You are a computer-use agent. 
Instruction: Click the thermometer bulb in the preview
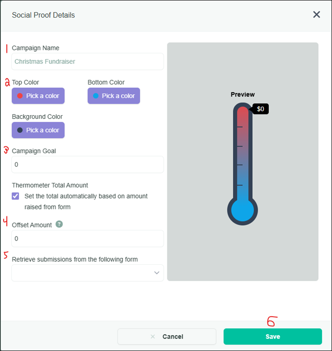(x=242, y=210)
